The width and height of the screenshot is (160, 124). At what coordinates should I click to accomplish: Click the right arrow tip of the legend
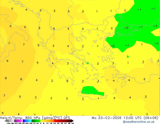(73, 121)
